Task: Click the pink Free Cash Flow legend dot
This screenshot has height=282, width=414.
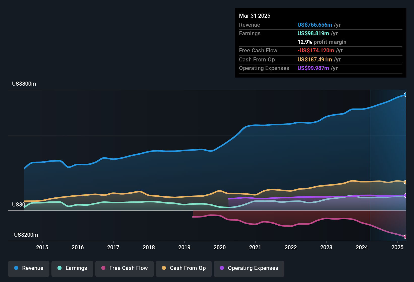Action: coord(103,268)
